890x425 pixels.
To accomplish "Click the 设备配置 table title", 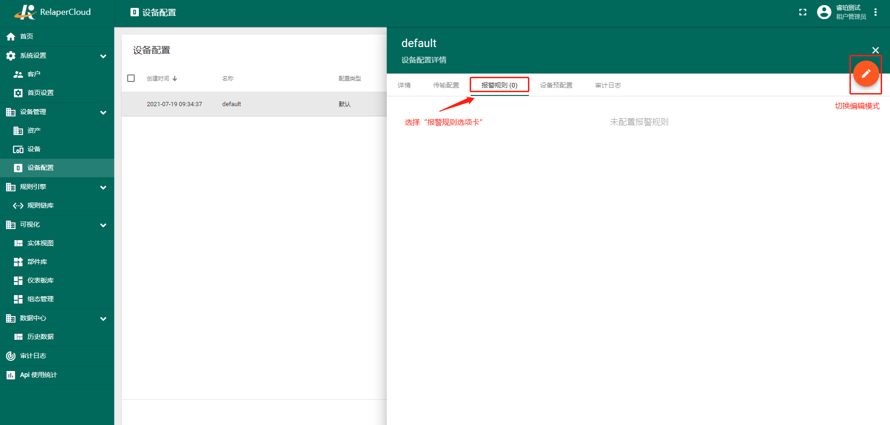I will (152, 50).
